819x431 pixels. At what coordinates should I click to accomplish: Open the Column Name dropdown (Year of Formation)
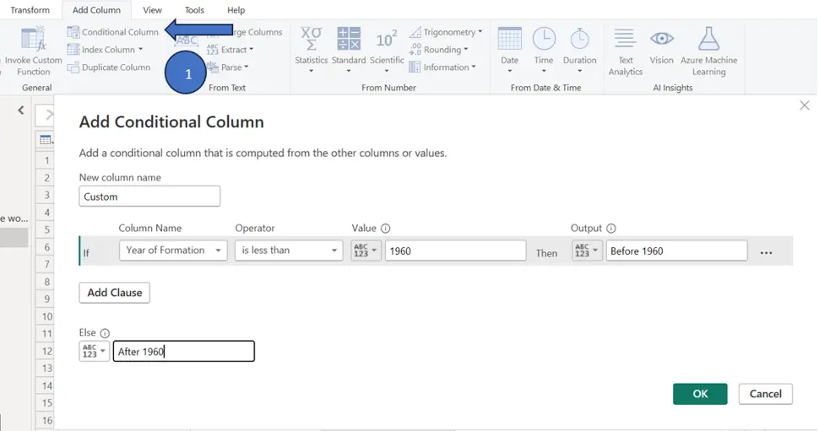(x=173, y=251)
